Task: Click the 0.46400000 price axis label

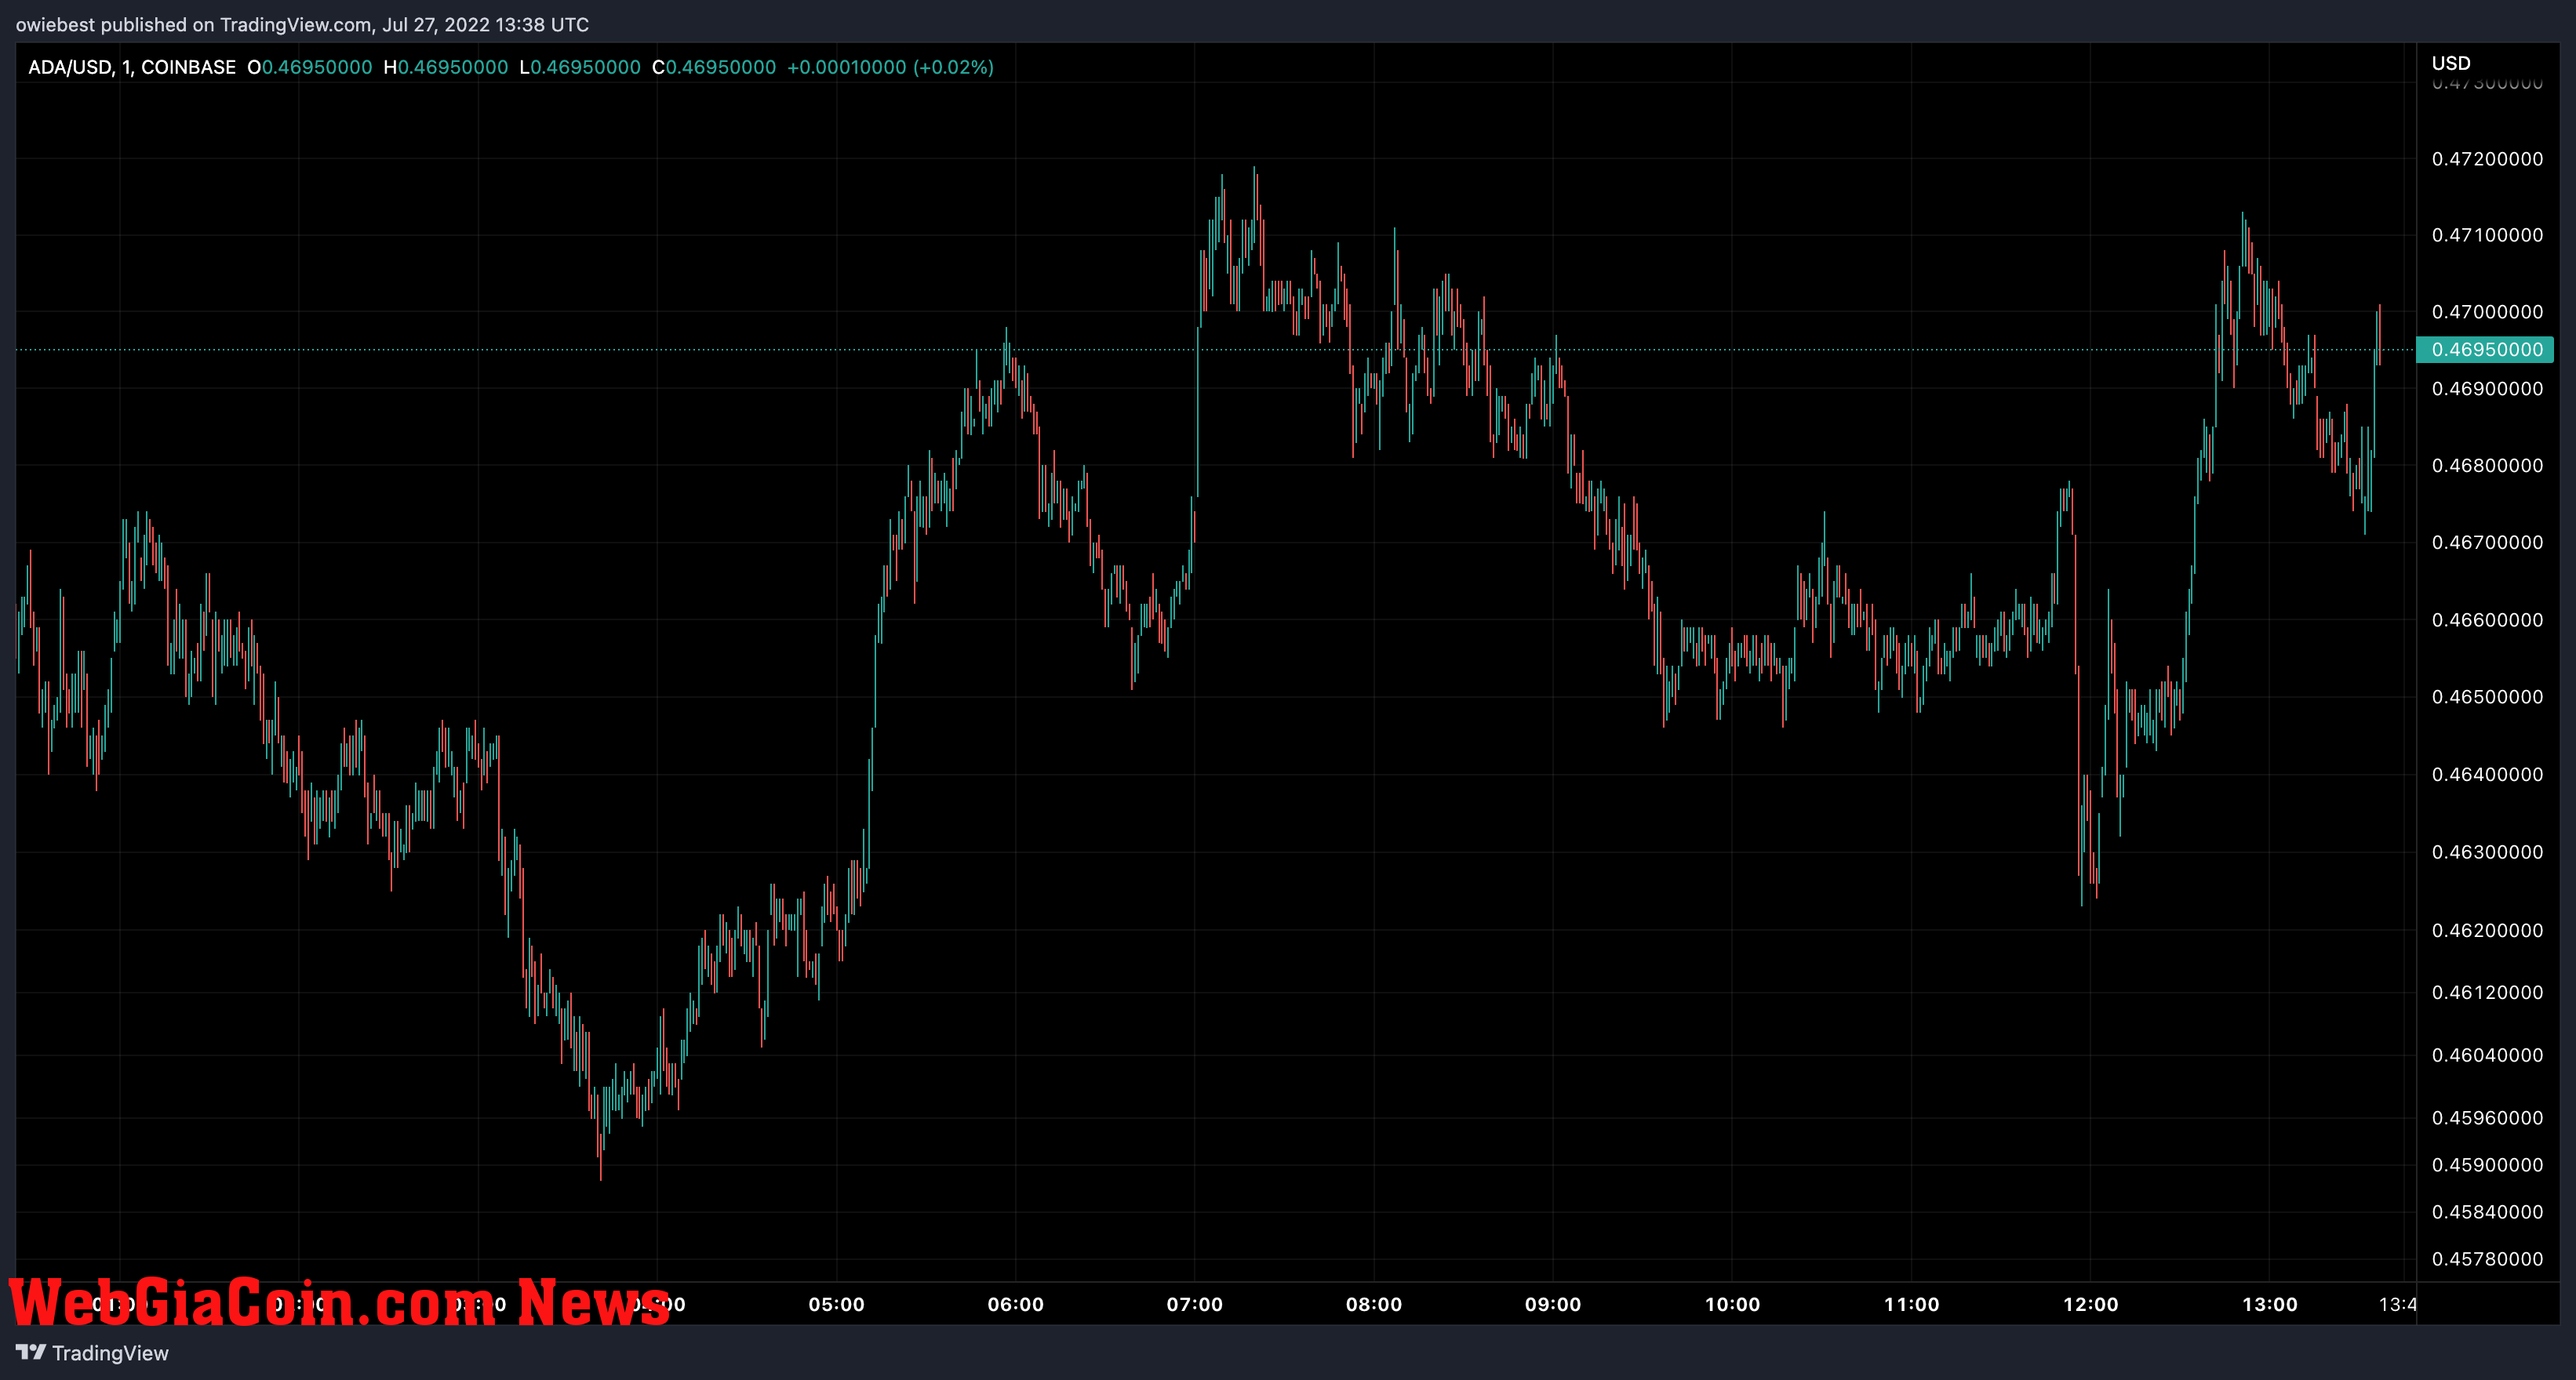Action: point(2487,775)
